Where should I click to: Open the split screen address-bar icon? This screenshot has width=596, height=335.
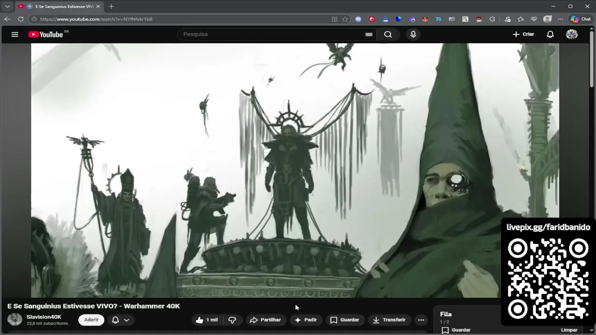[334, 19]
